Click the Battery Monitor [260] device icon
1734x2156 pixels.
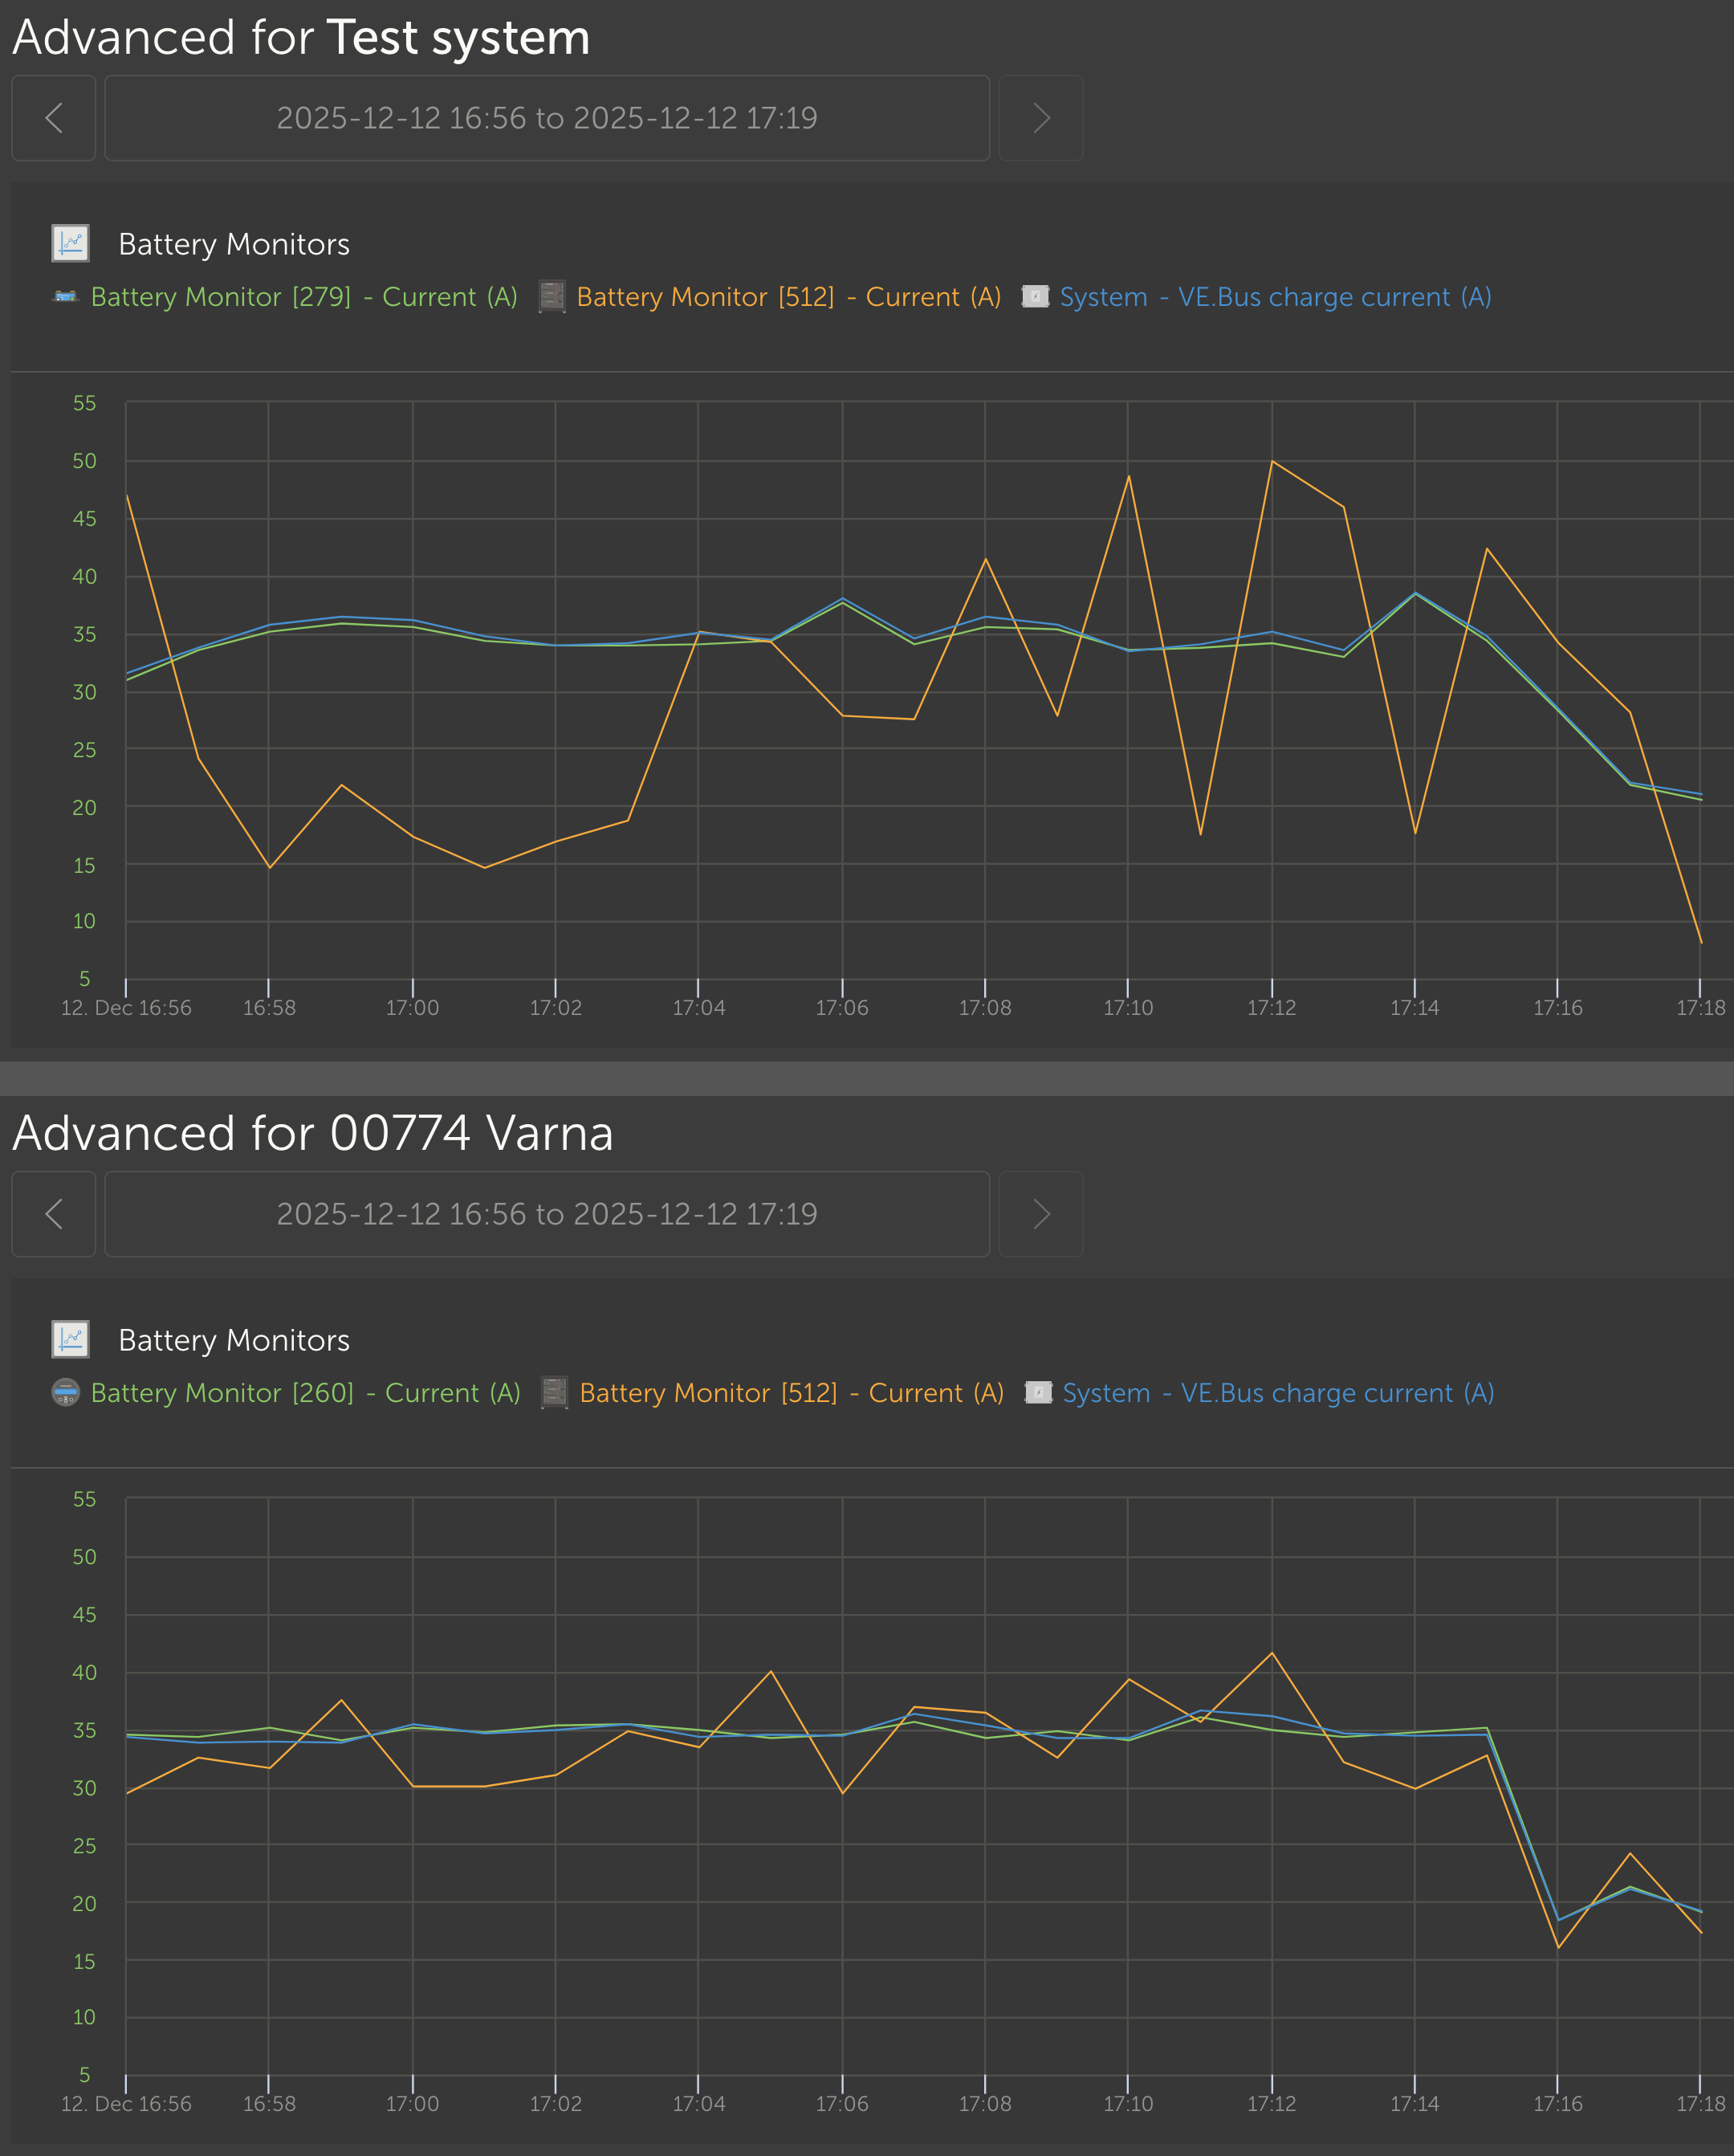[x=65, y=1392]
